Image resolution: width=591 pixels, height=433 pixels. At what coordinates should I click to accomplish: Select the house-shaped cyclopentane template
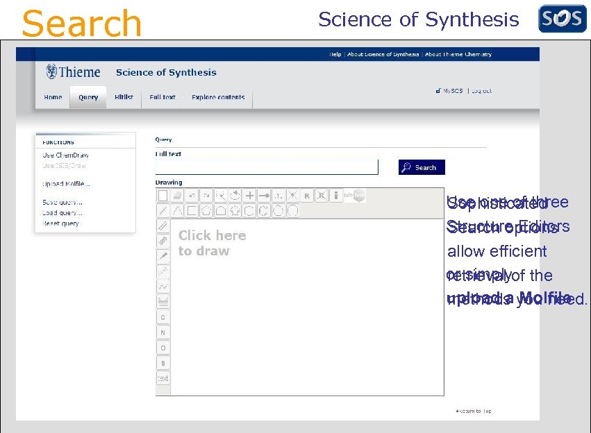pos(220,210)
